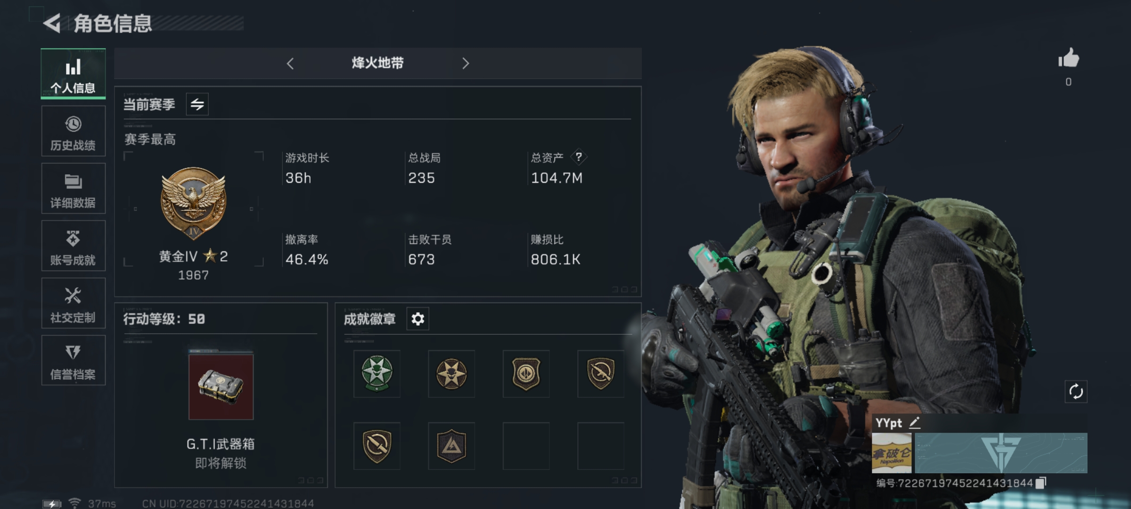Switch to the next mode, right of 烽火地带
Viewport: 1131px width, 509px height.
[466, 64]
